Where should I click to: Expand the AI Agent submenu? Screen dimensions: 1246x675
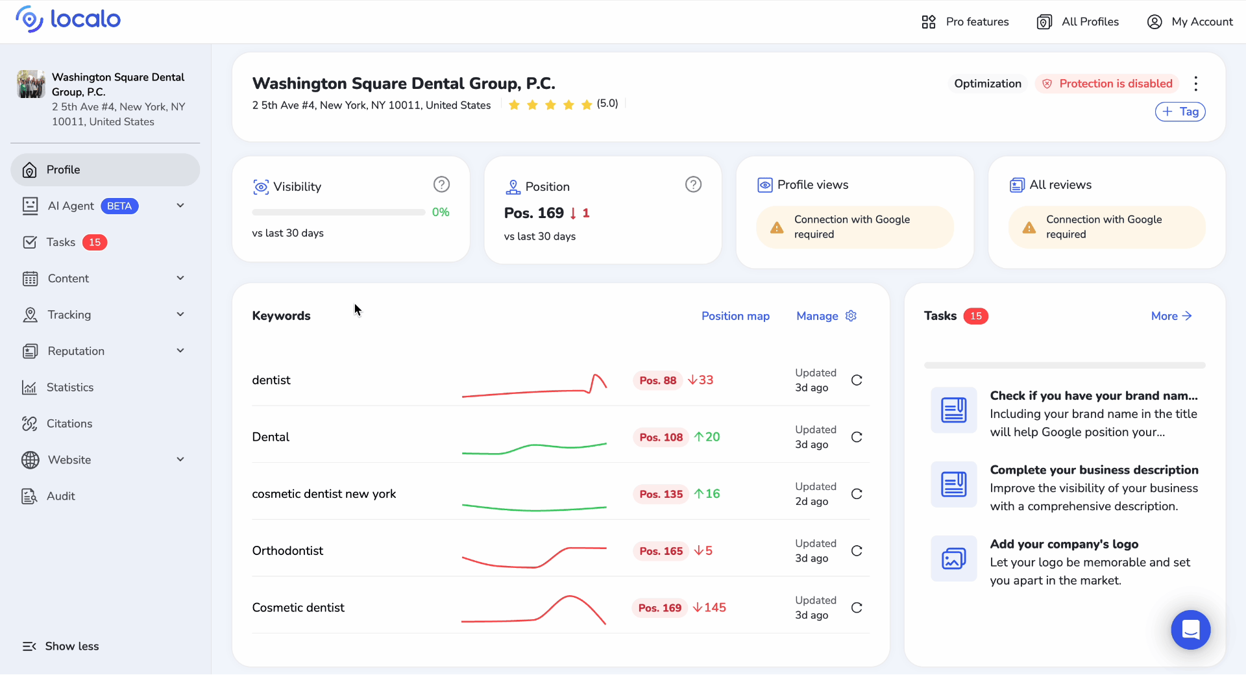point(180,206)
